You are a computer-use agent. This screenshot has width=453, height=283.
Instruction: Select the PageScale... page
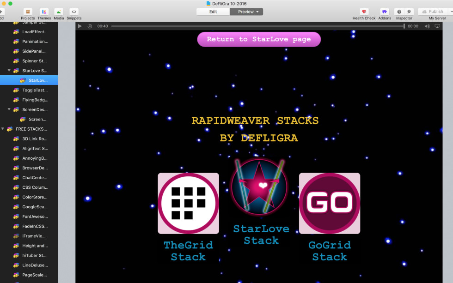[x=29, y=275]
